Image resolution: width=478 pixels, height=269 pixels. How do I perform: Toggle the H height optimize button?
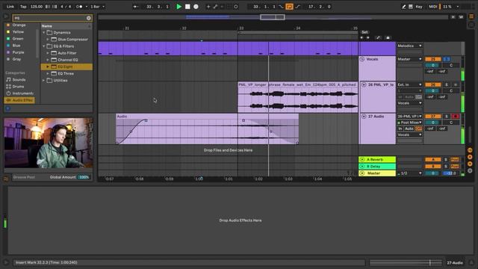[x=453, y=17]
